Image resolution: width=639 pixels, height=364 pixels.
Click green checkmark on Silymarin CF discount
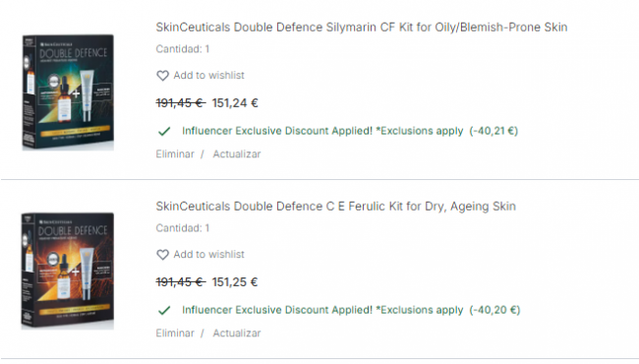pos(164,131)
